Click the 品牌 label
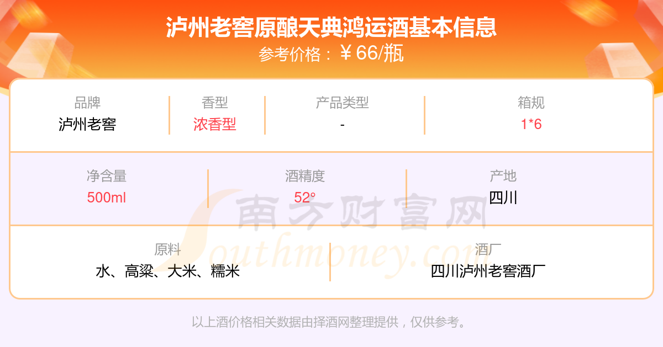 click(x=87, y=103)
